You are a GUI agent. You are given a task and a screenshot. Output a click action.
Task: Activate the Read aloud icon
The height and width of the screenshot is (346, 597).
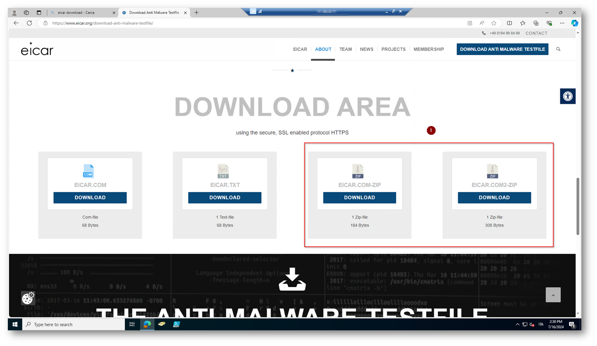482,23
